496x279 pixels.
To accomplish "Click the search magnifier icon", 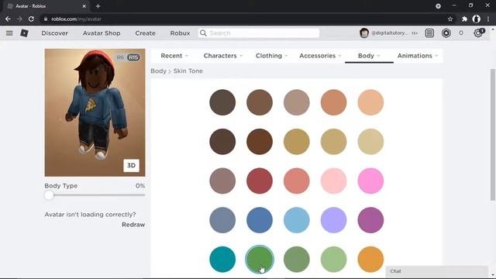I will (x=203, y=33).
